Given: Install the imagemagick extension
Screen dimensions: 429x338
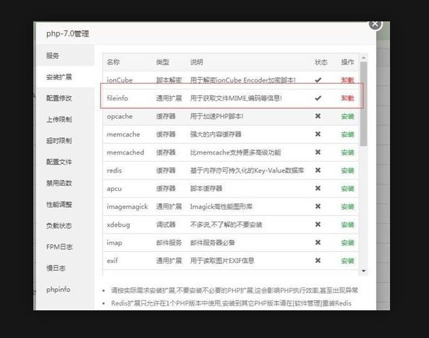Looking at the screenshot, I should click(x=347, y=206).
